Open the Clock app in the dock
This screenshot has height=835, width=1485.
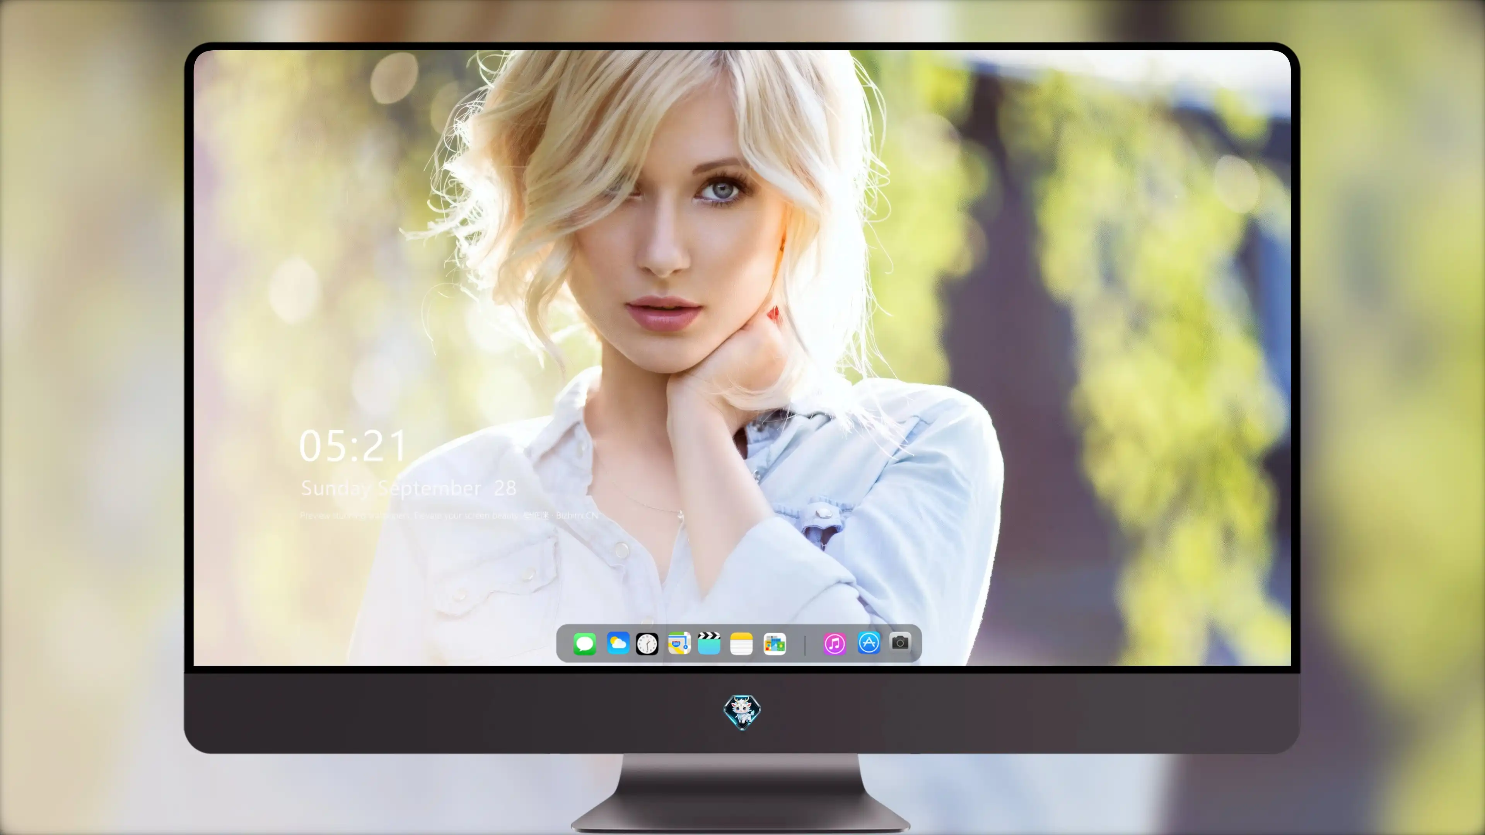coord(647,644)
